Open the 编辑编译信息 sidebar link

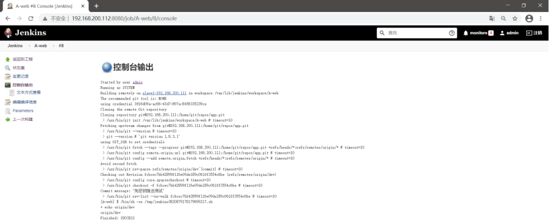[x=24, y=102]
